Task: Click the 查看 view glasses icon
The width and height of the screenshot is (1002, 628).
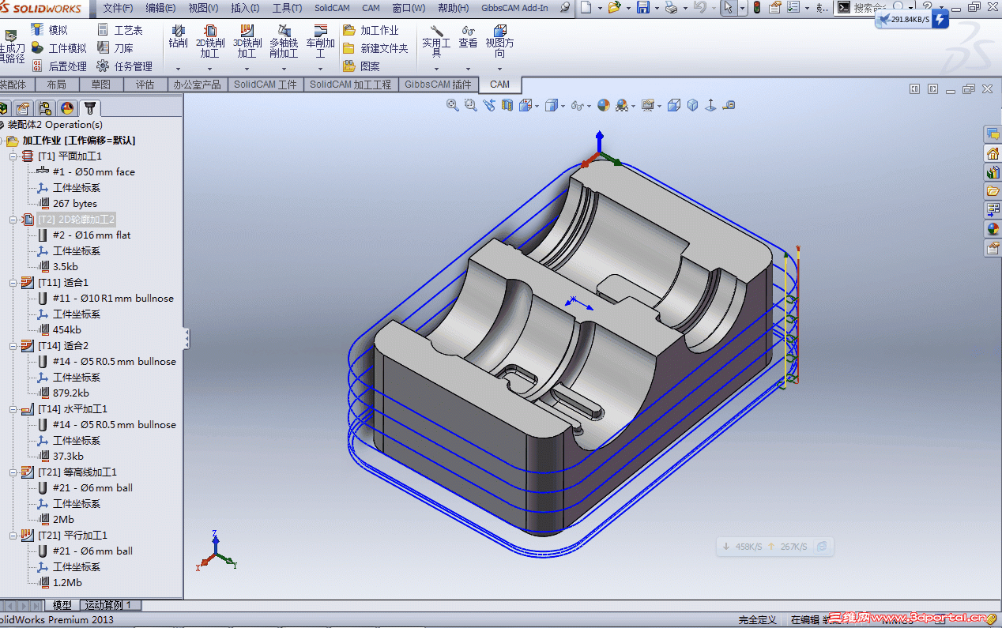Action: [468, 32]
